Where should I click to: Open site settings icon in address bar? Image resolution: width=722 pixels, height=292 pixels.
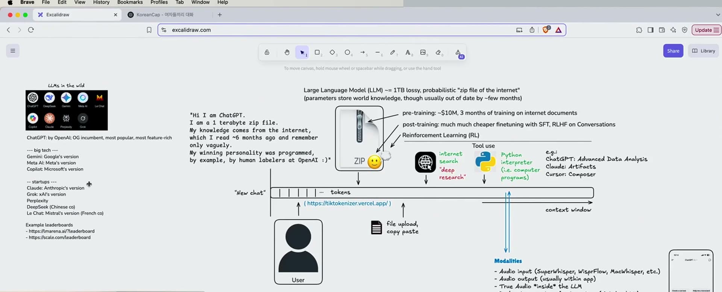[x=164, y=30]
